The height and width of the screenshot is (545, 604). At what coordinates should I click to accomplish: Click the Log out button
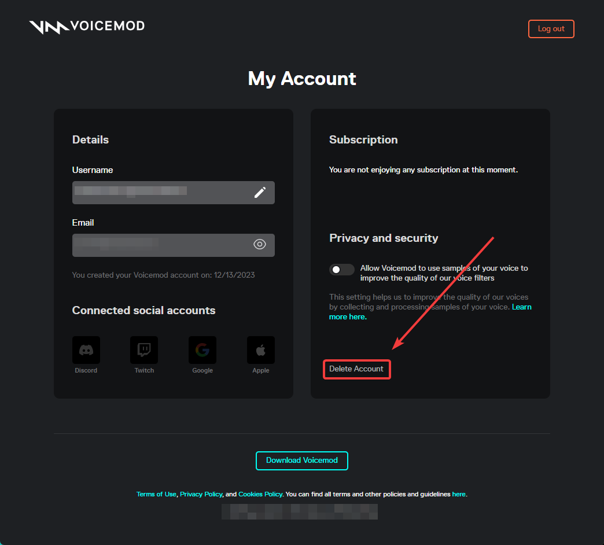pos(551,29)
